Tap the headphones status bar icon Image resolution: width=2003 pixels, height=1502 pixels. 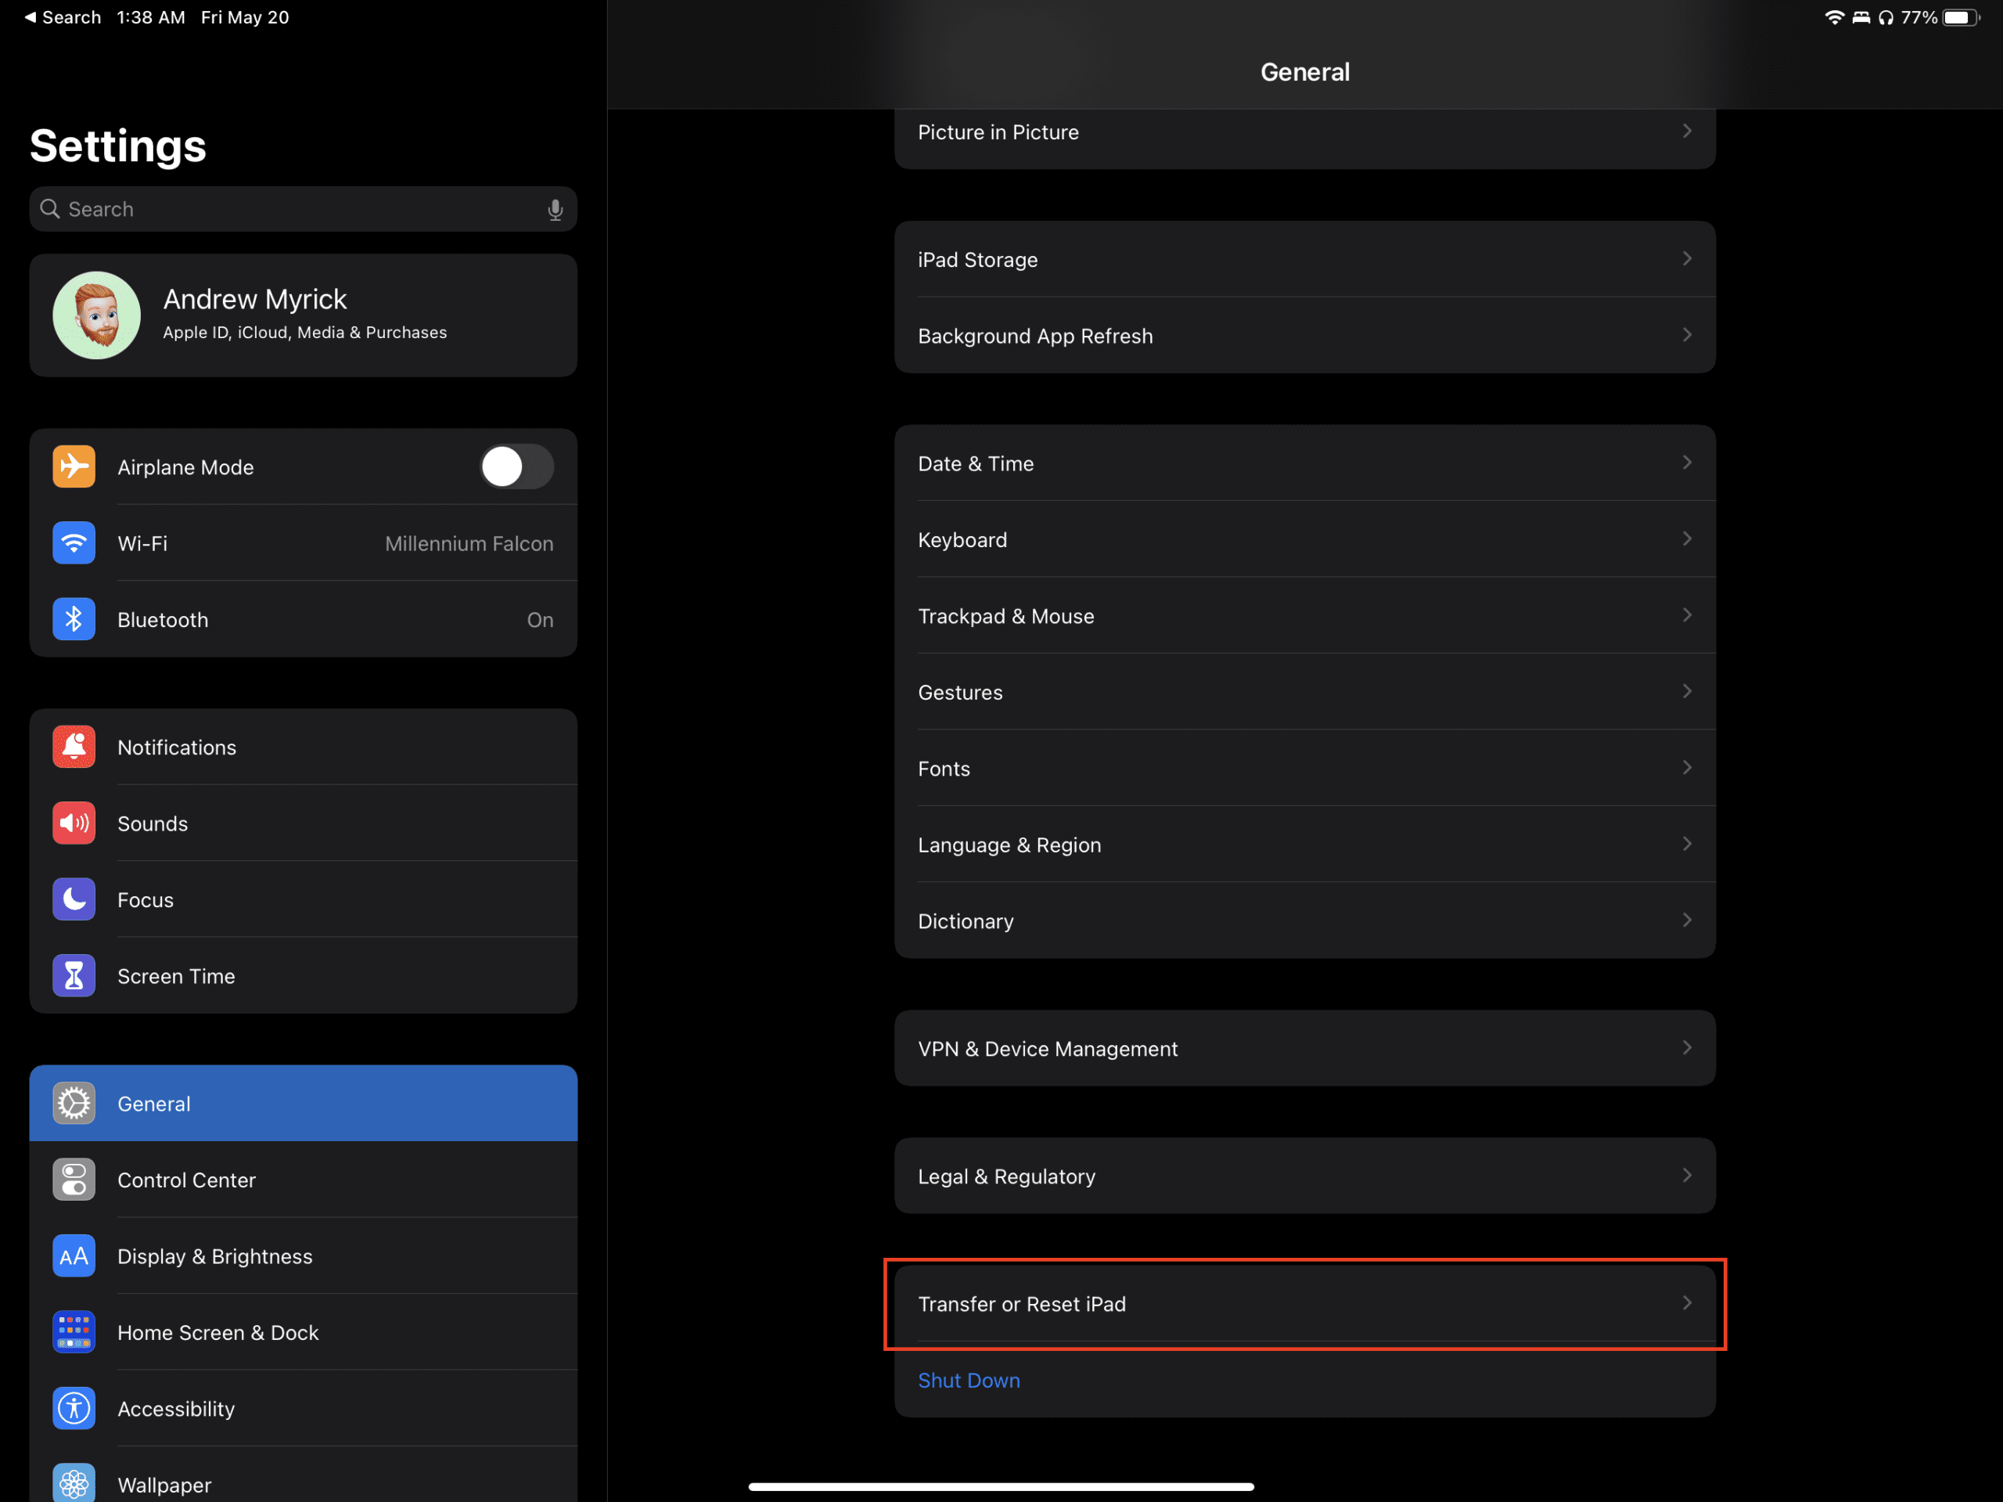coord(1886,17)
